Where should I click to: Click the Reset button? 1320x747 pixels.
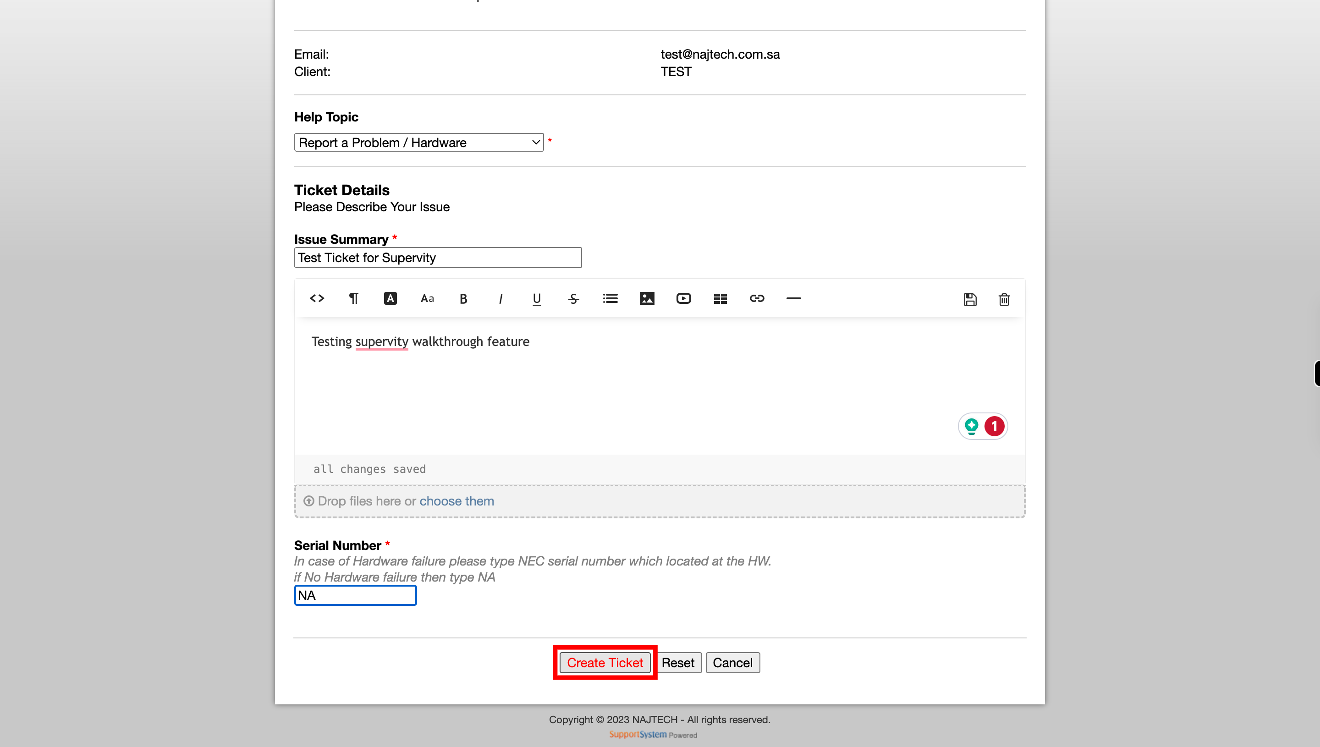pos(678,662)
